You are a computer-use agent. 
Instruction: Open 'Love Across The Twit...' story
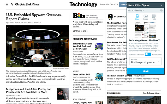pos(117,42)
